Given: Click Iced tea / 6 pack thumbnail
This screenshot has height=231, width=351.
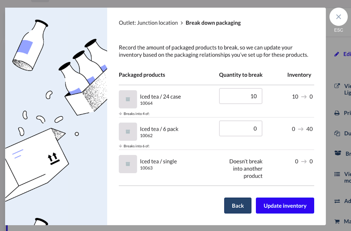Looking at the screenshot, I should coord(128,131).
